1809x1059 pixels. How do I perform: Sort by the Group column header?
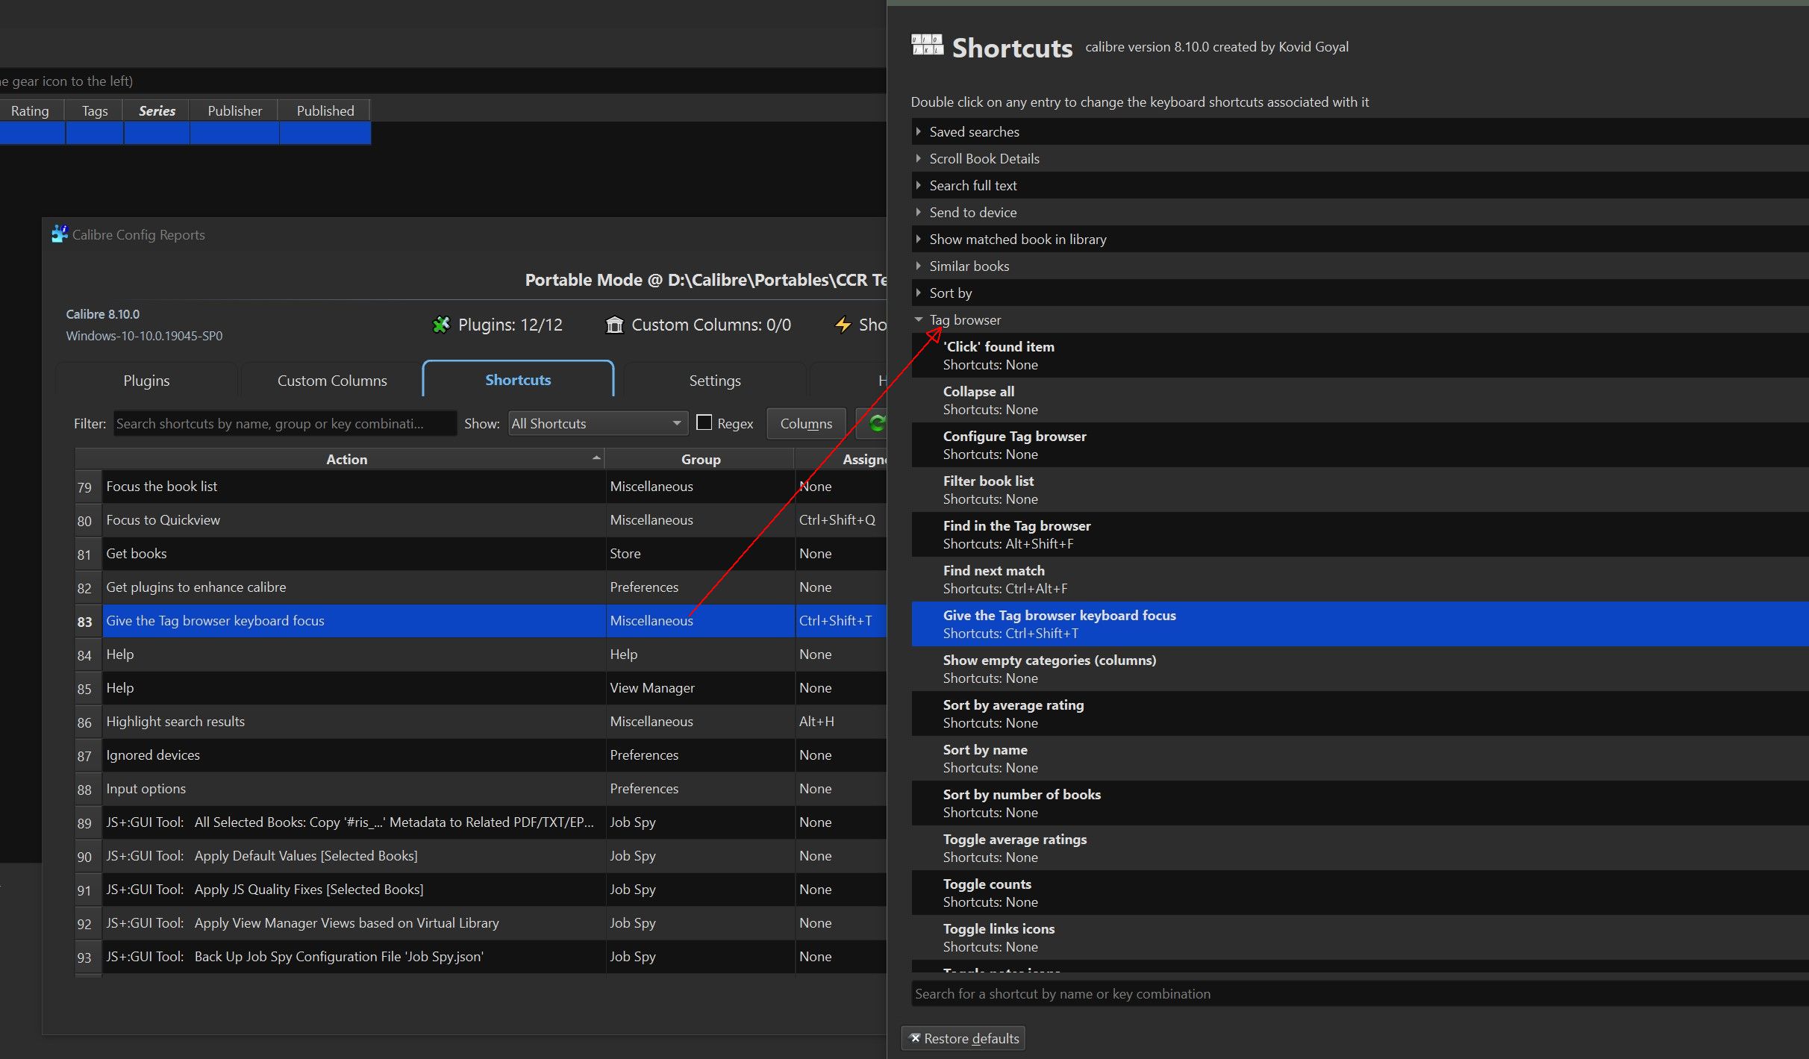click(700, 459)
